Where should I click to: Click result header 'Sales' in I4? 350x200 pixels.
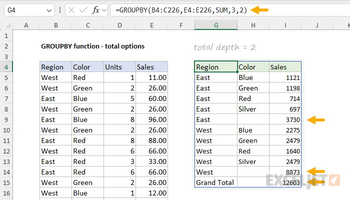(285, 67)
